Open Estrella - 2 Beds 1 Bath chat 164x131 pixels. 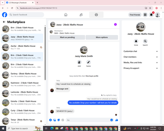22,103
